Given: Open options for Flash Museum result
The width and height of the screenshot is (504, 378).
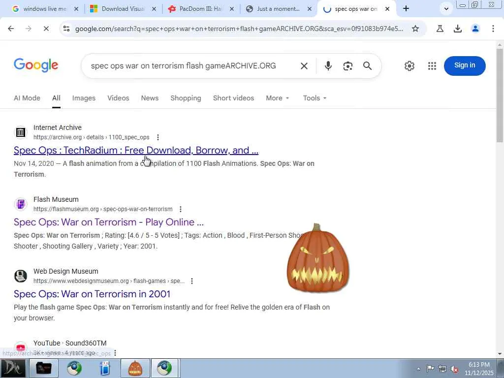Looking at the screenshot, I should (x=181, y=209).
